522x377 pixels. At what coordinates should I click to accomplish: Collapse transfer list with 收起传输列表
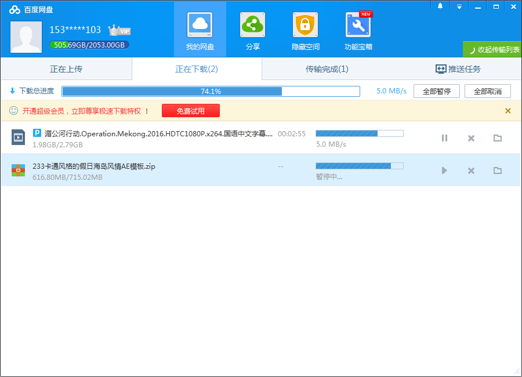(492, 50)
